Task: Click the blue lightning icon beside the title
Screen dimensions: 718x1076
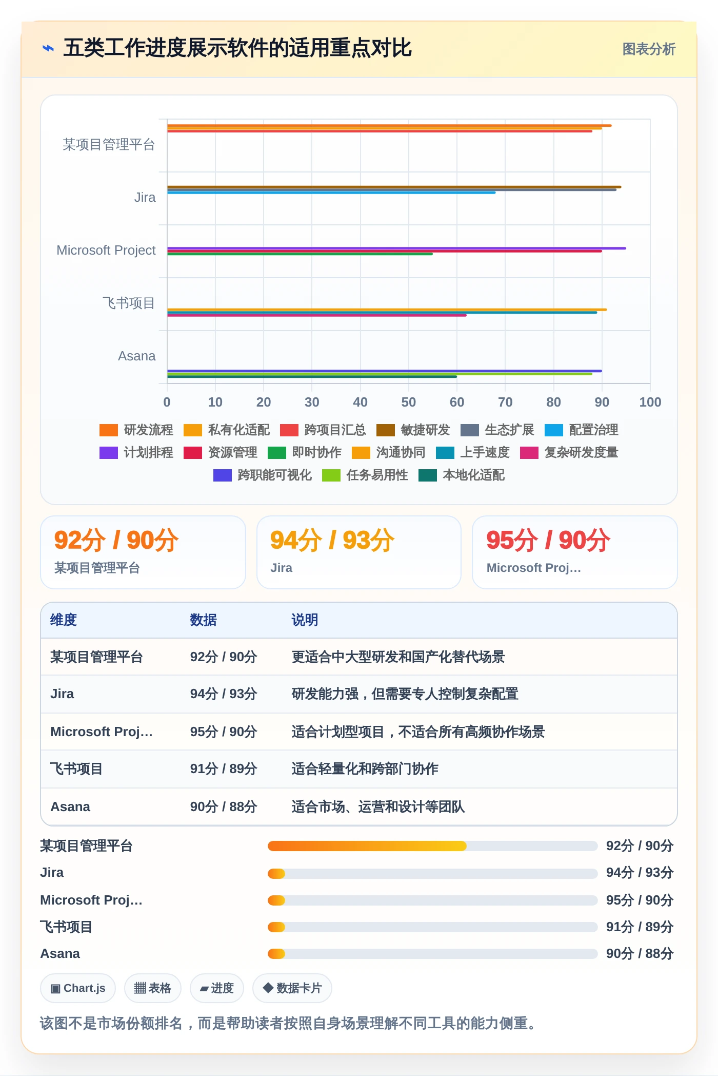Action: pyautogui.click(x=48, y=48)
